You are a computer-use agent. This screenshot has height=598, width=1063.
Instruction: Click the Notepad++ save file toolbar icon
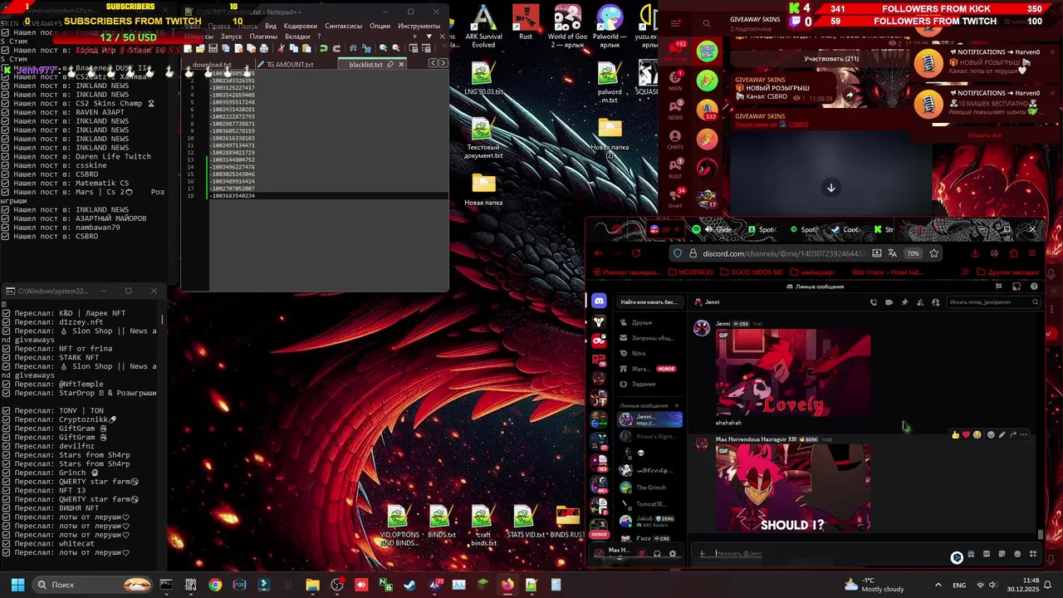213,48
